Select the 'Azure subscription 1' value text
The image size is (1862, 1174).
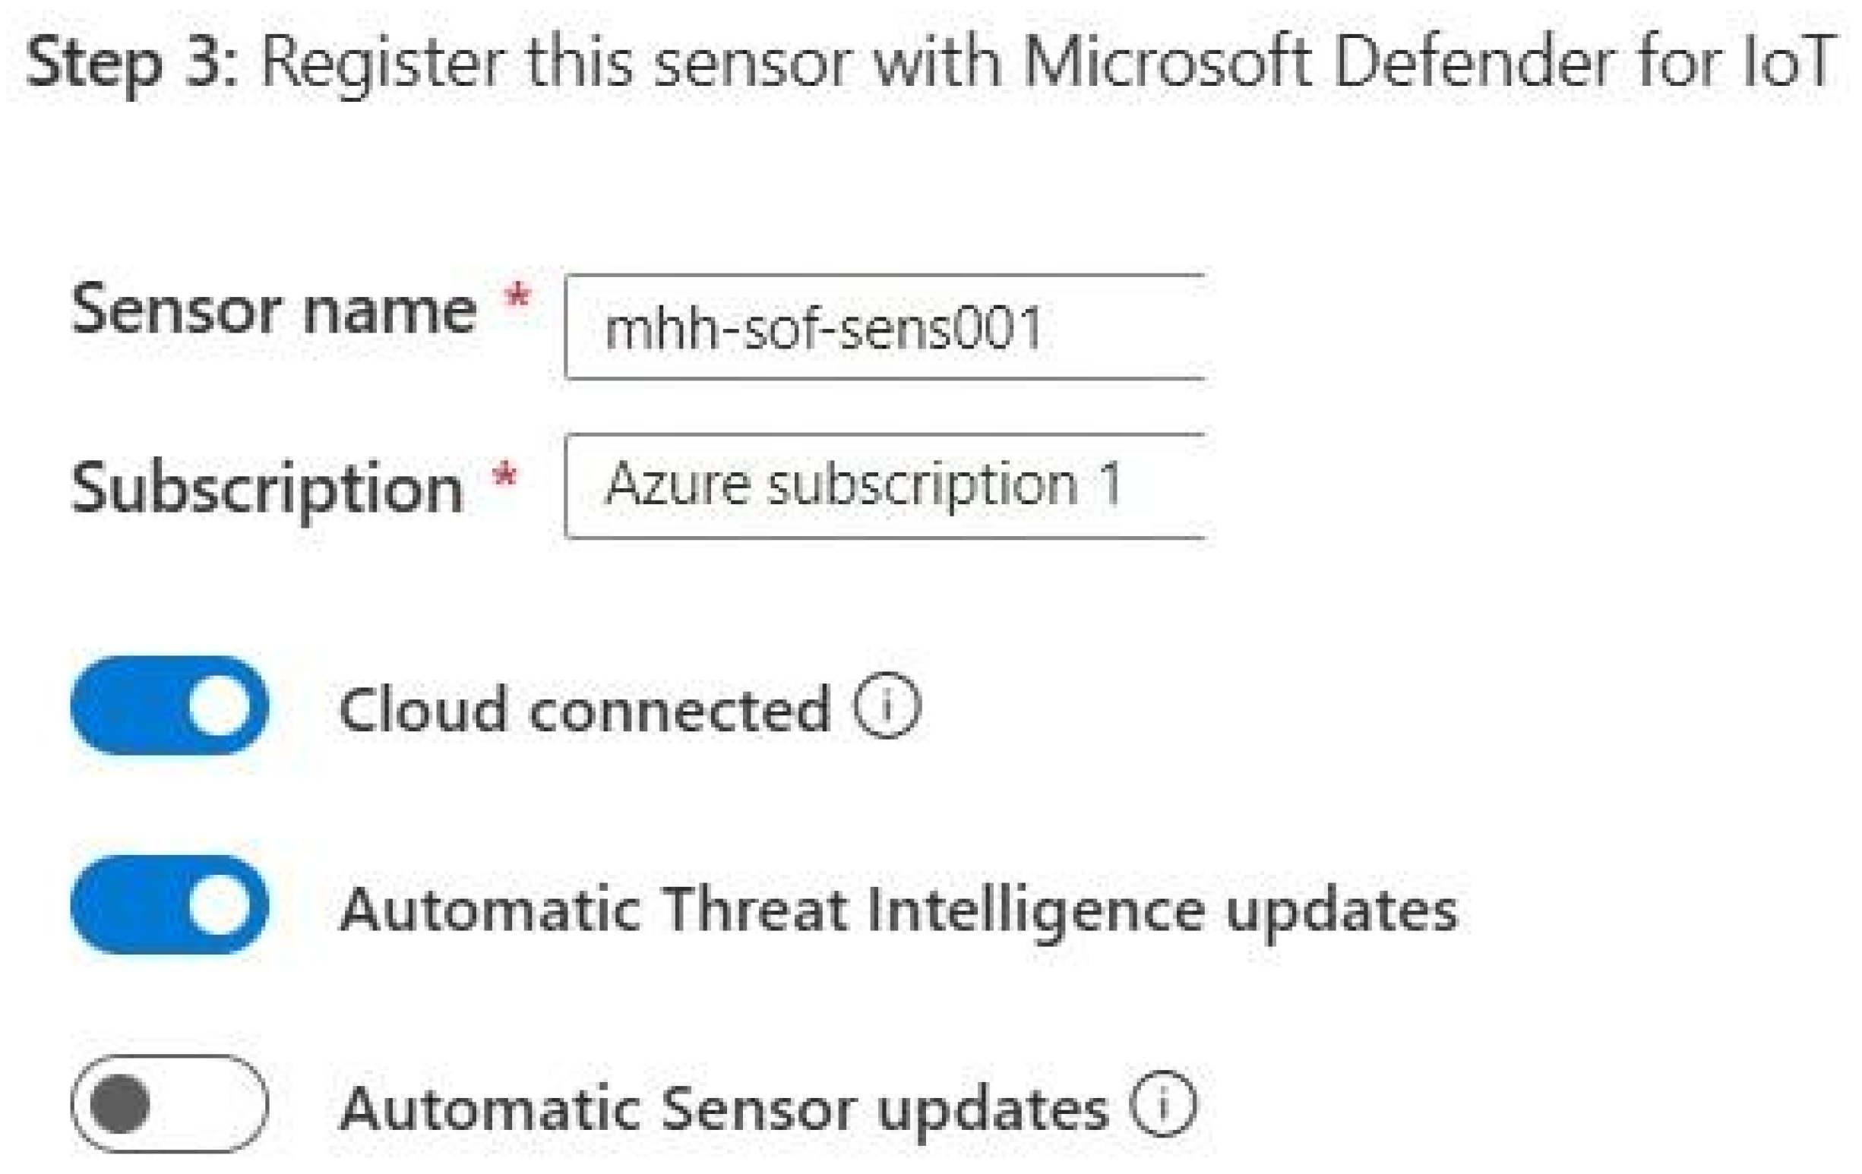tap(863, 485)
